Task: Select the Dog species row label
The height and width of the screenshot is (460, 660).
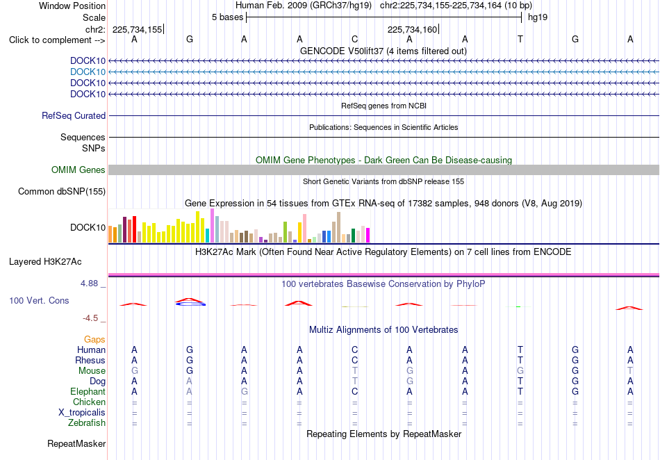Action: point(98,381)
